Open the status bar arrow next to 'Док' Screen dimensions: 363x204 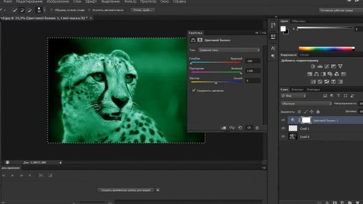[61, 163]
